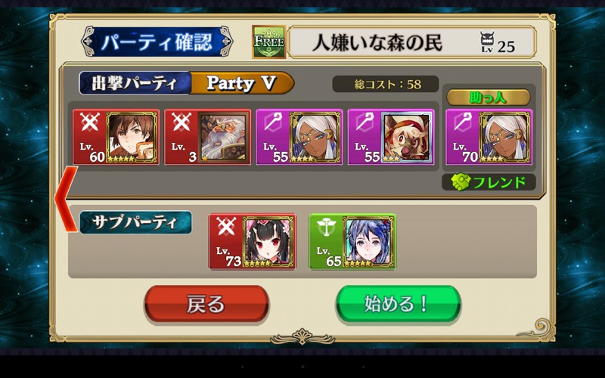The image size is (605, 378).
Task: Click the 戻る back button
Action: point(206,304)
